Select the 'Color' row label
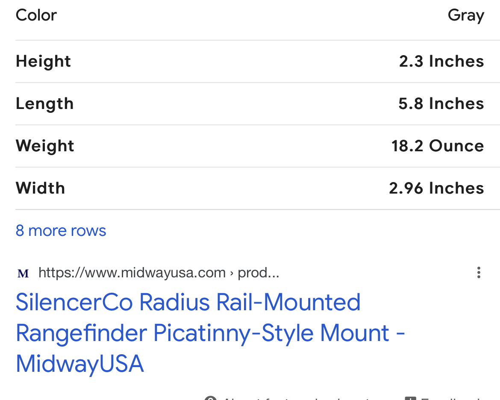The height and width of the screenshot is (400, 500). 36,15
